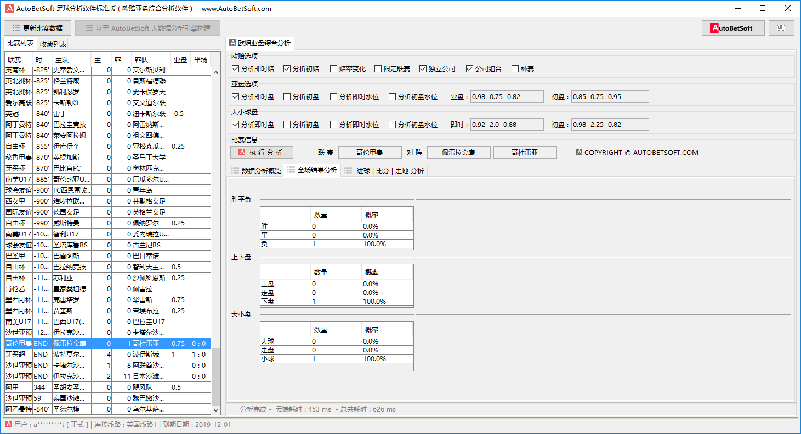801x434 pixels.
Task: Click the 佩雷拉金鹰 home team button
Action: pyautogui.click(x=458, y=152)
